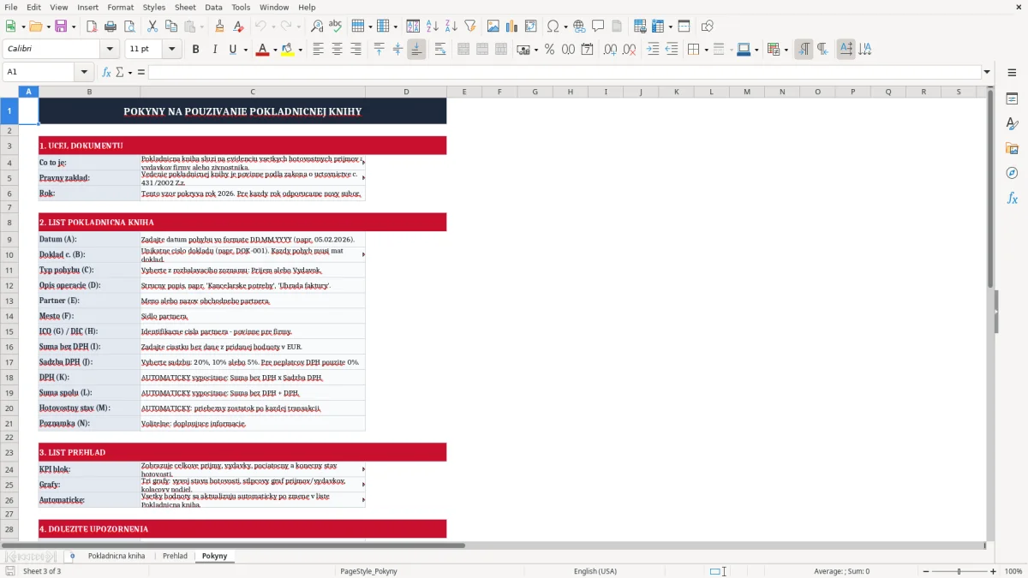
Task: Insert Chart icon in toolbar
Action: (512, 27)
